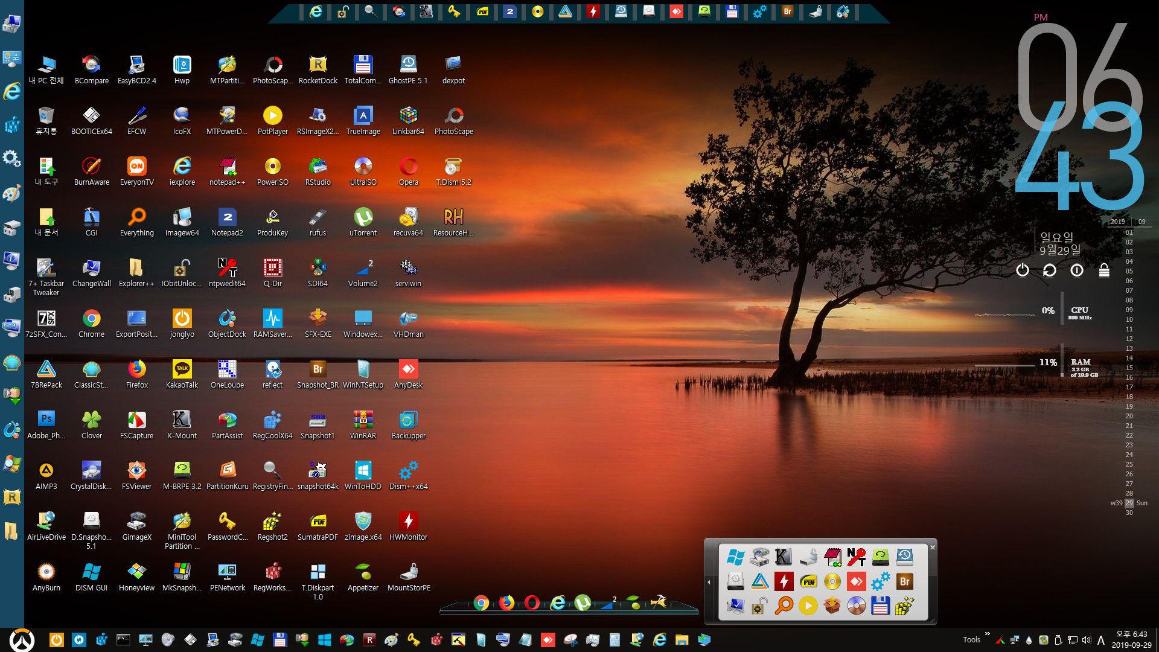Launch the rufus desktop shortcut
Viewport: 1159px width, 652px height.
coord(318,222)
